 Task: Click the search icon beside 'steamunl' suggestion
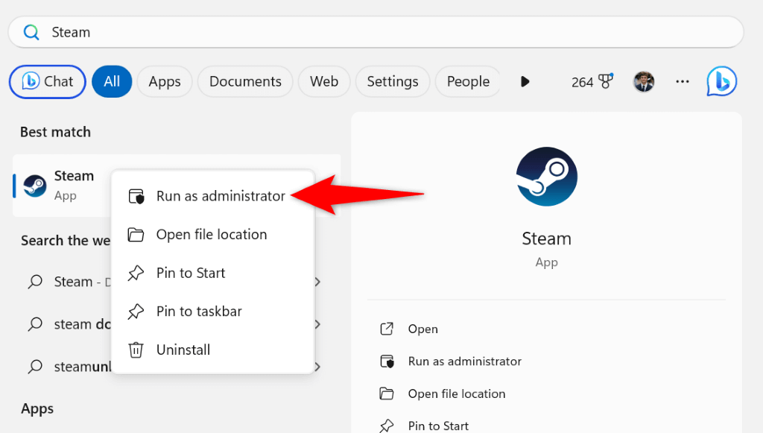(x=35, y=367)
